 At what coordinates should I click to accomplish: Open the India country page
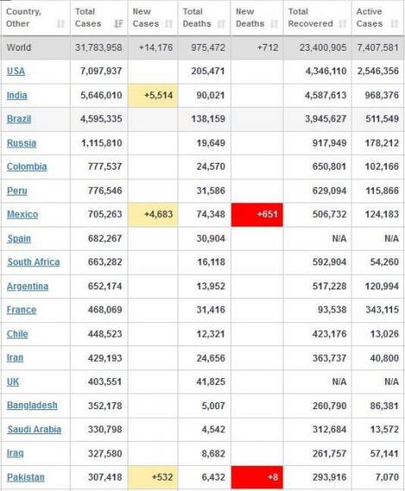pyautogui.click(x=17, y=96)
